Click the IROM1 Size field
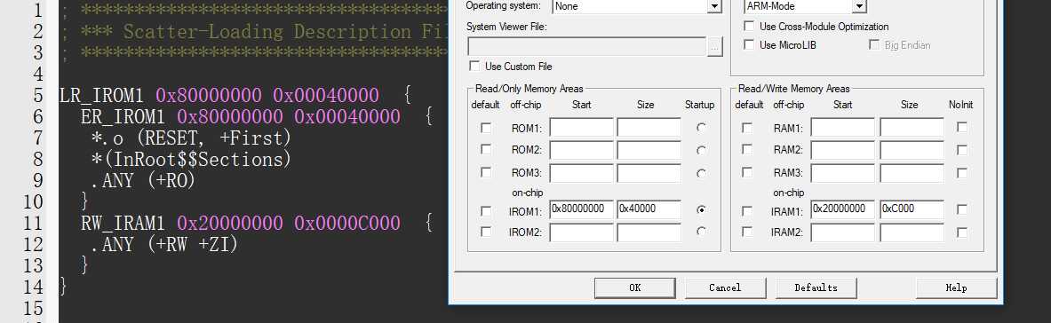The image size is (1051, 323). [x=649, y=209]
